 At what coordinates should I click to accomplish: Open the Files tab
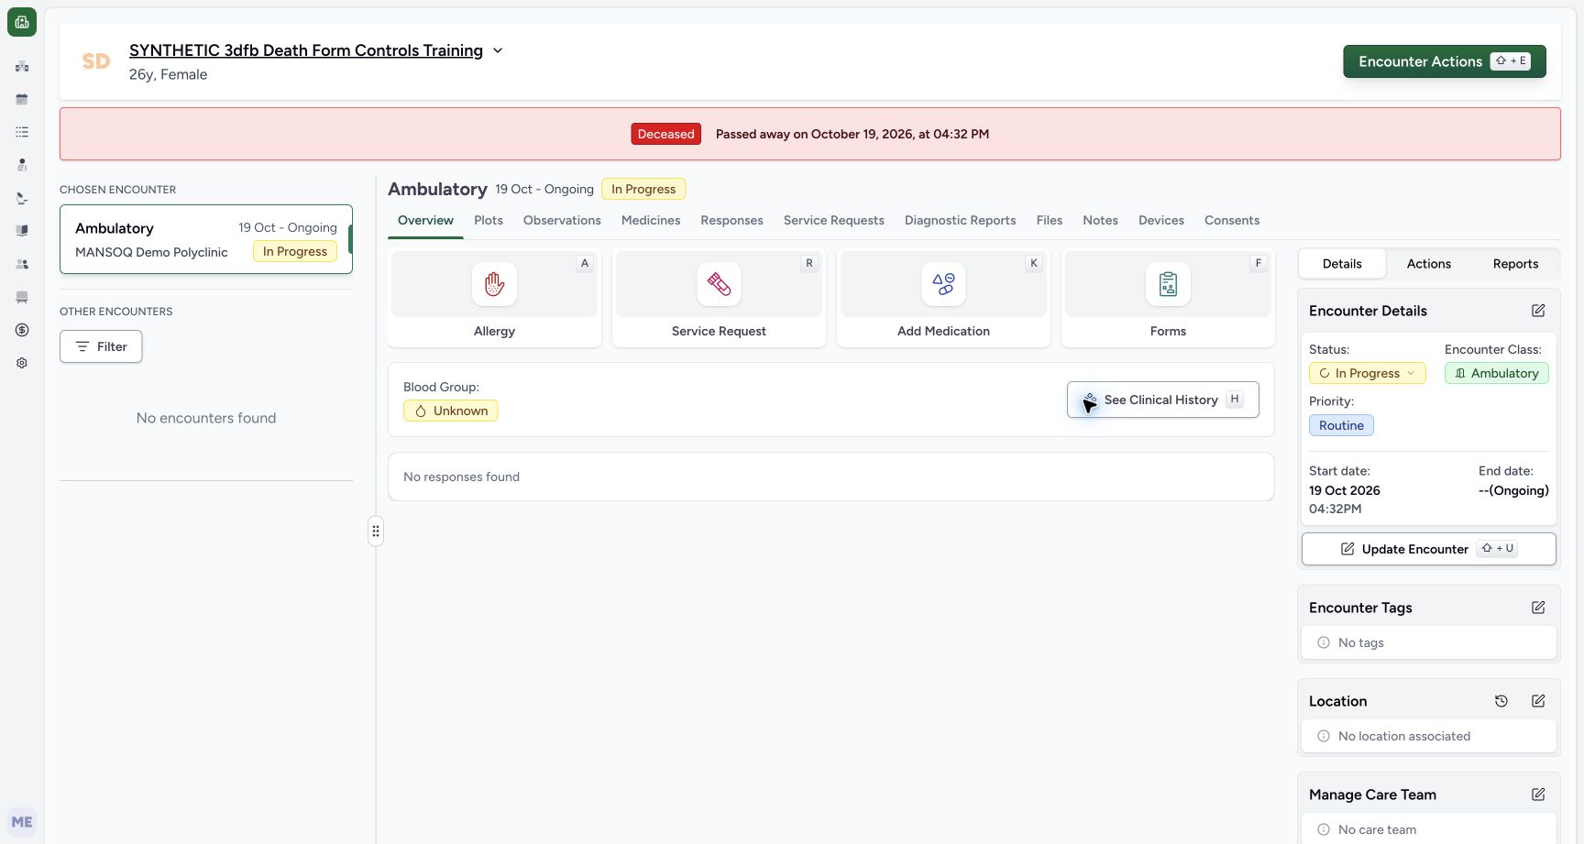[x=1049, y=220]
